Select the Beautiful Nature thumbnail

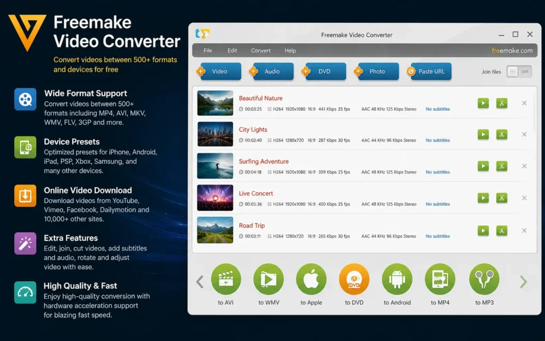pos(215,103)
